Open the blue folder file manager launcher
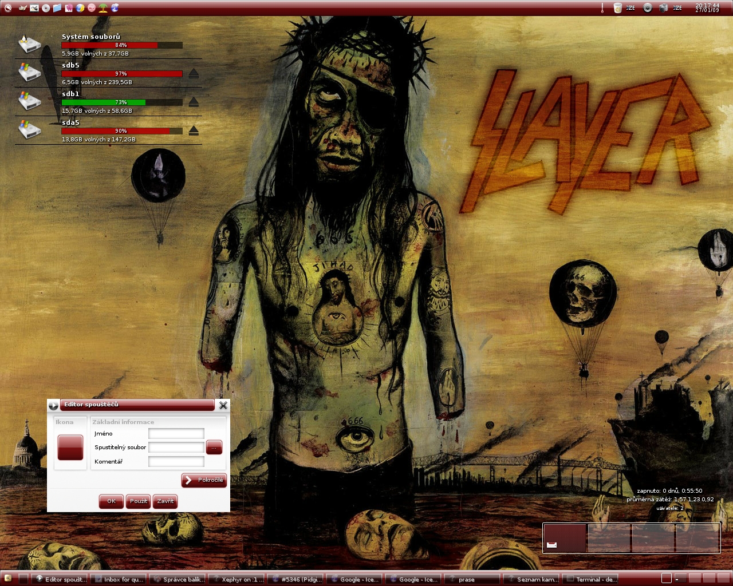Image resolution: width=733 pixels, height=586 pixels. coord(57,8)
